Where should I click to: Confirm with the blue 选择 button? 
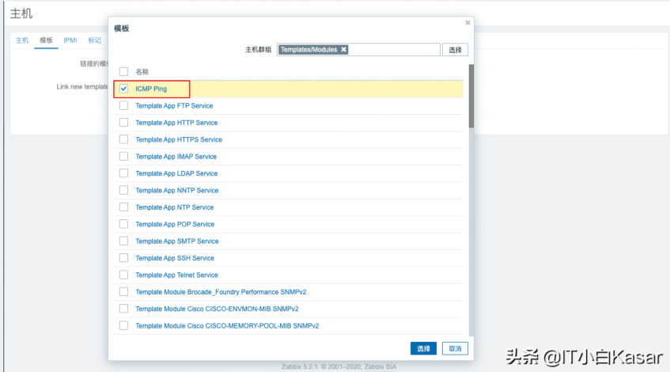tap(423, 348)
